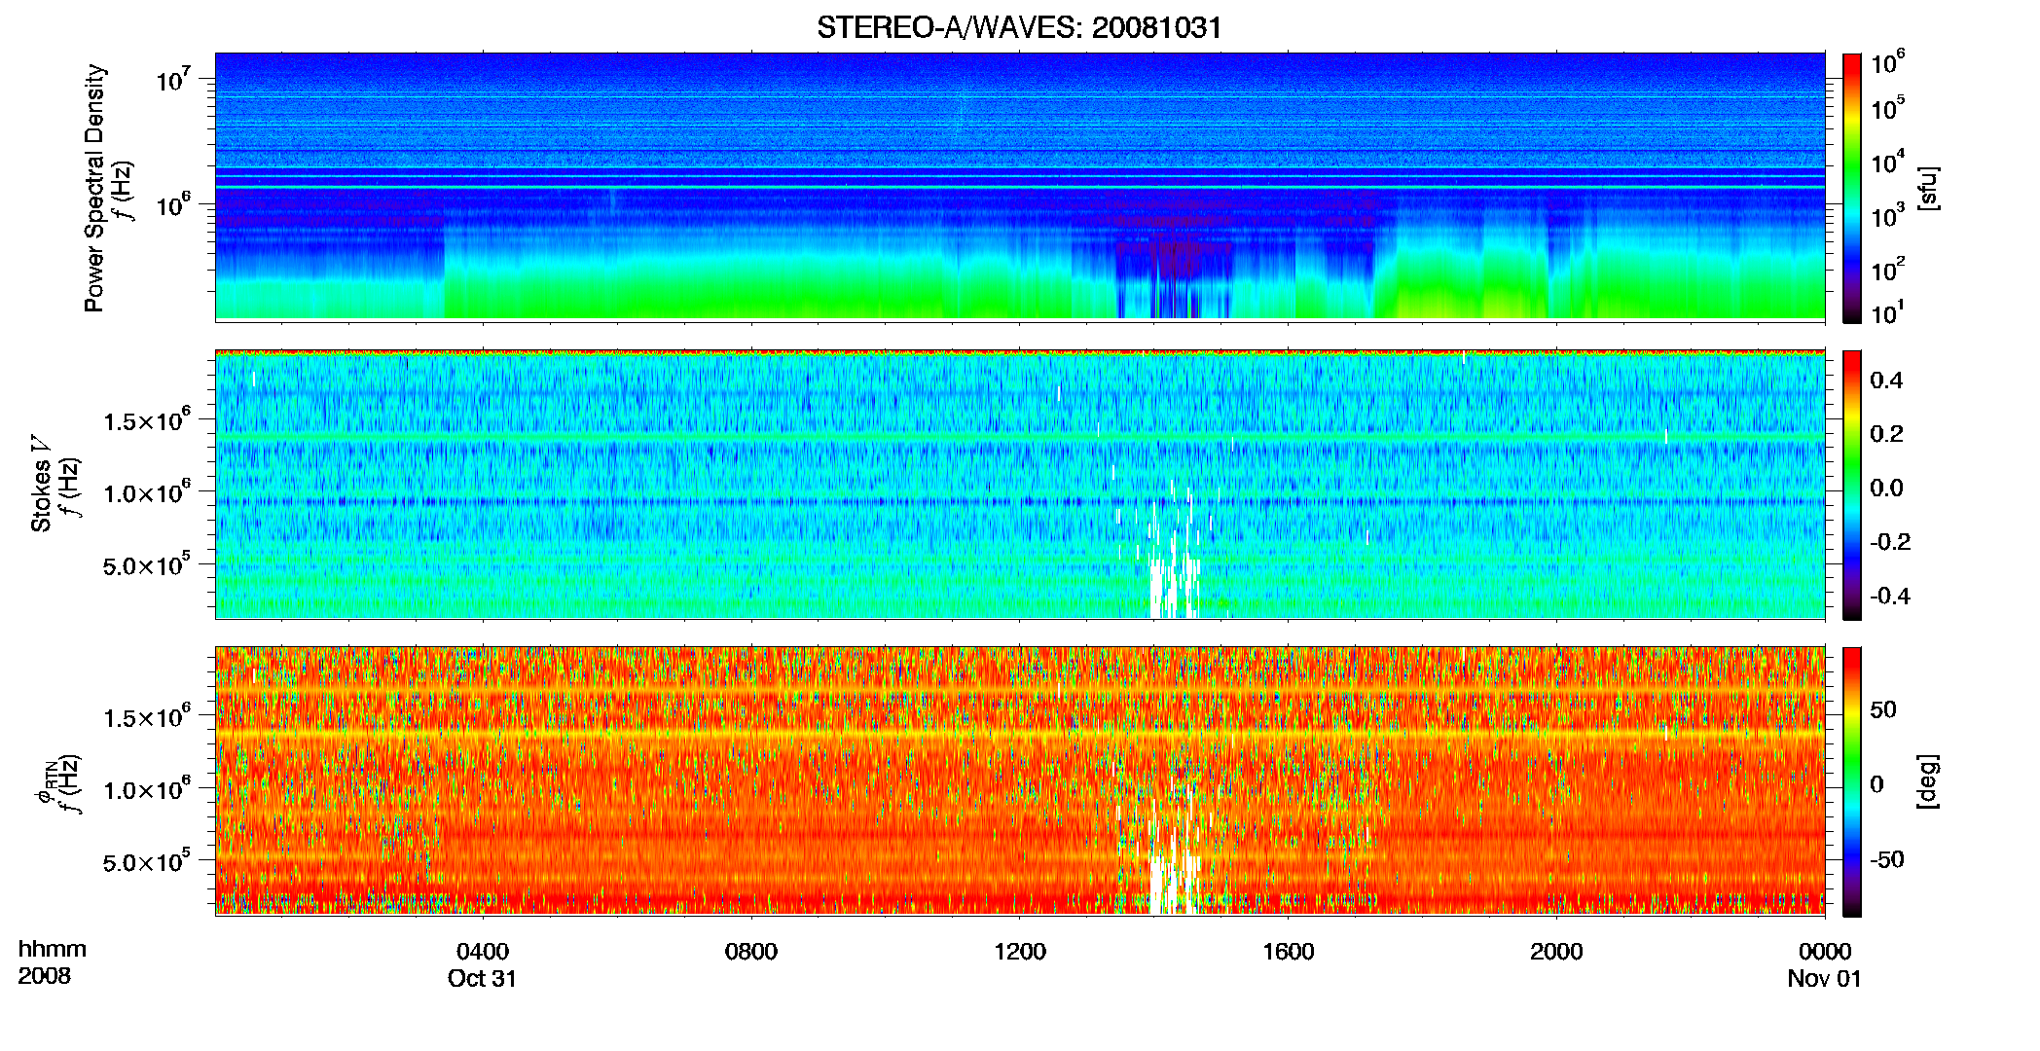
Task: Click the 1.5×10^6 tick on Stokes V panel
Action: coord(147,420)
